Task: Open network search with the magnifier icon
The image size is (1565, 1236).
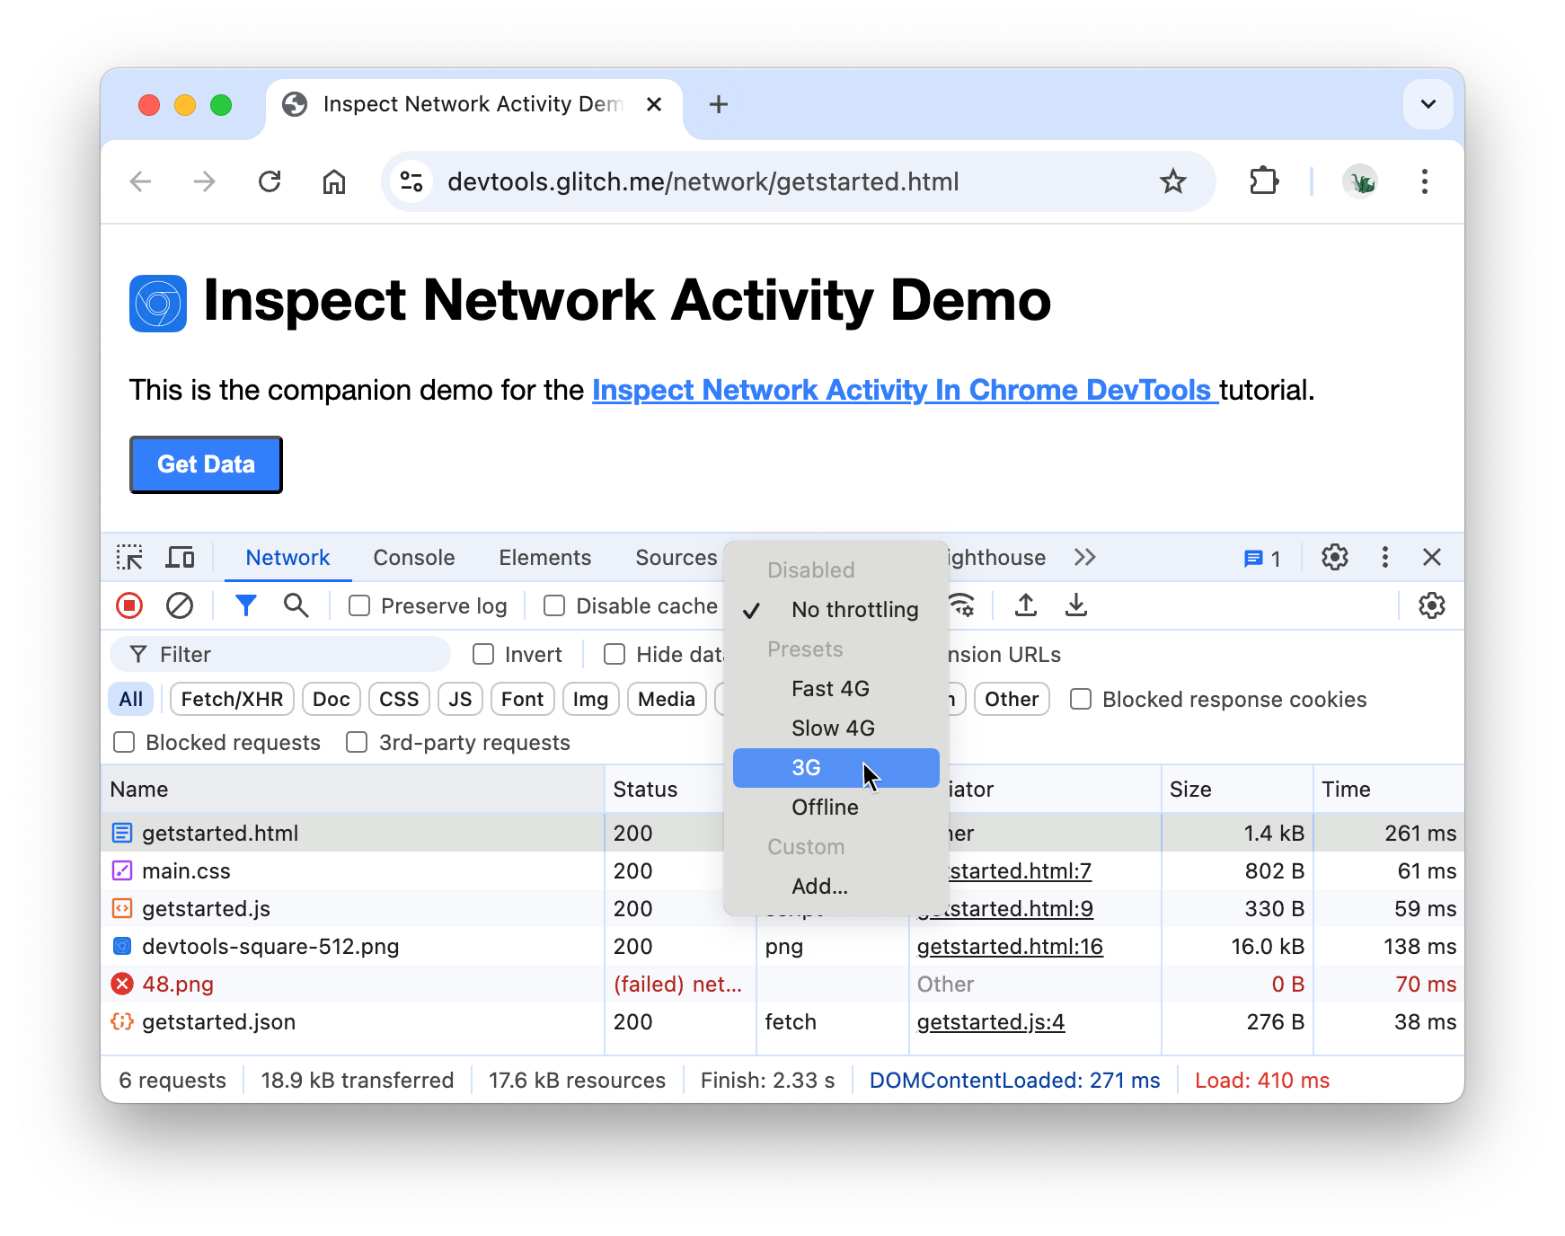Action: click(x=296, y=606)
